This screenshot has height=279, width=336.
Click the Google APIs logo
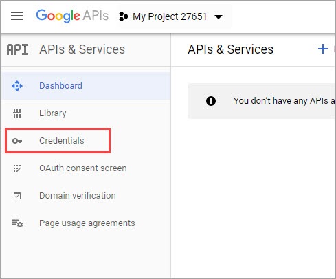(x=72, y=16)
